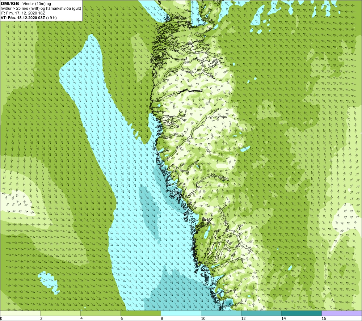Viewport: 362px width, 321px height.
Task: Click the legend scale value '4'
Action: point(81,318)
